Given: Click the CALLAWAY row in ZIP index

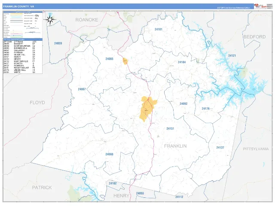Looking at the screenshot, I should coord(19,50).
